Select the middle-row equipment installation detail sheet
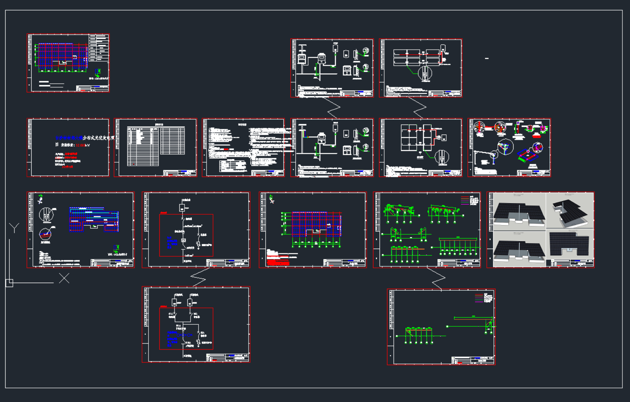This screenshot has height=402, width=630. 332,147
